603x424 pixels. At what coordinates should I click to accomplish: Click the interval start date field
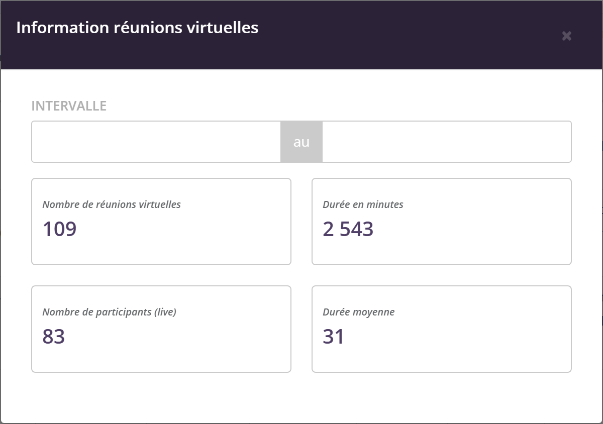coord(156,142)
